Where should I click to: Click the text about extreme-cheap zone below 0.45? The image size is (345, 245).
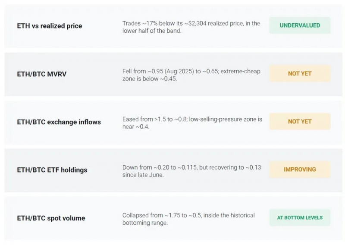tap(191, 75)
